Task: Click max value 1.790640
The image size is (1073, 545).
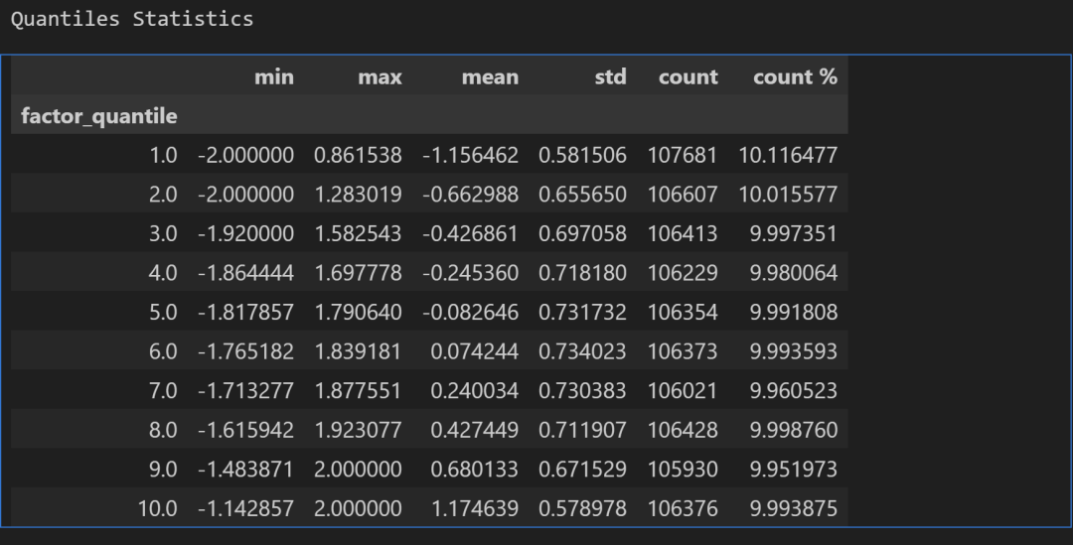Action: click(x=358, y=313)
